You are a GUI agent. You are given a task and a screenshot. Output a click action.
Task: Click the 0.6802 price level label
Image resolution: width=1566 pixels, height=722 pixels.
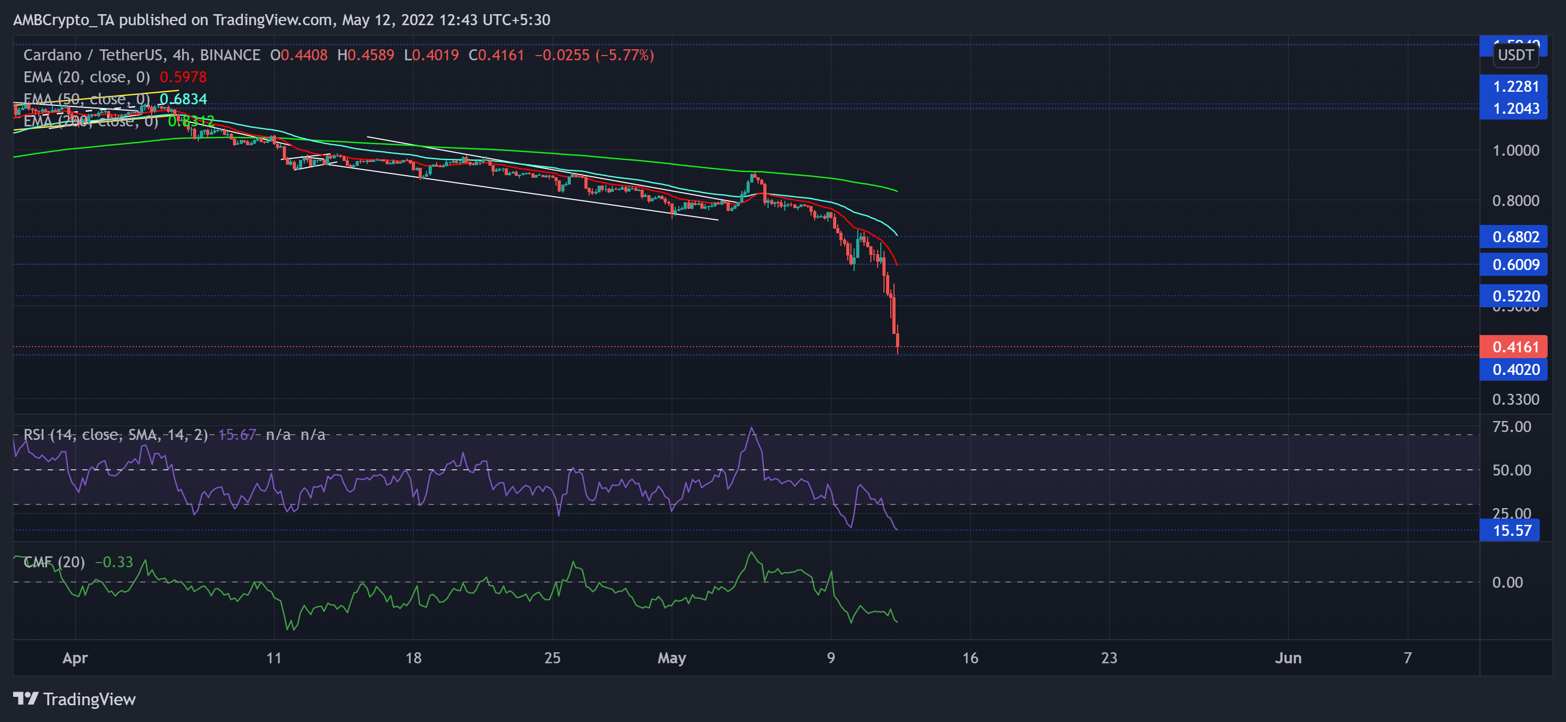click(x=1513, y=236)
